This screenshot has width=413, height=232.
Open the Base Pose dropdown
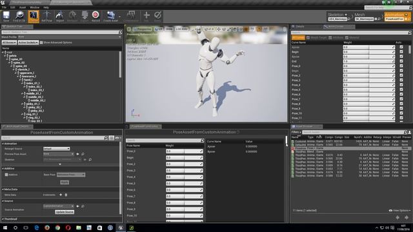71,175
